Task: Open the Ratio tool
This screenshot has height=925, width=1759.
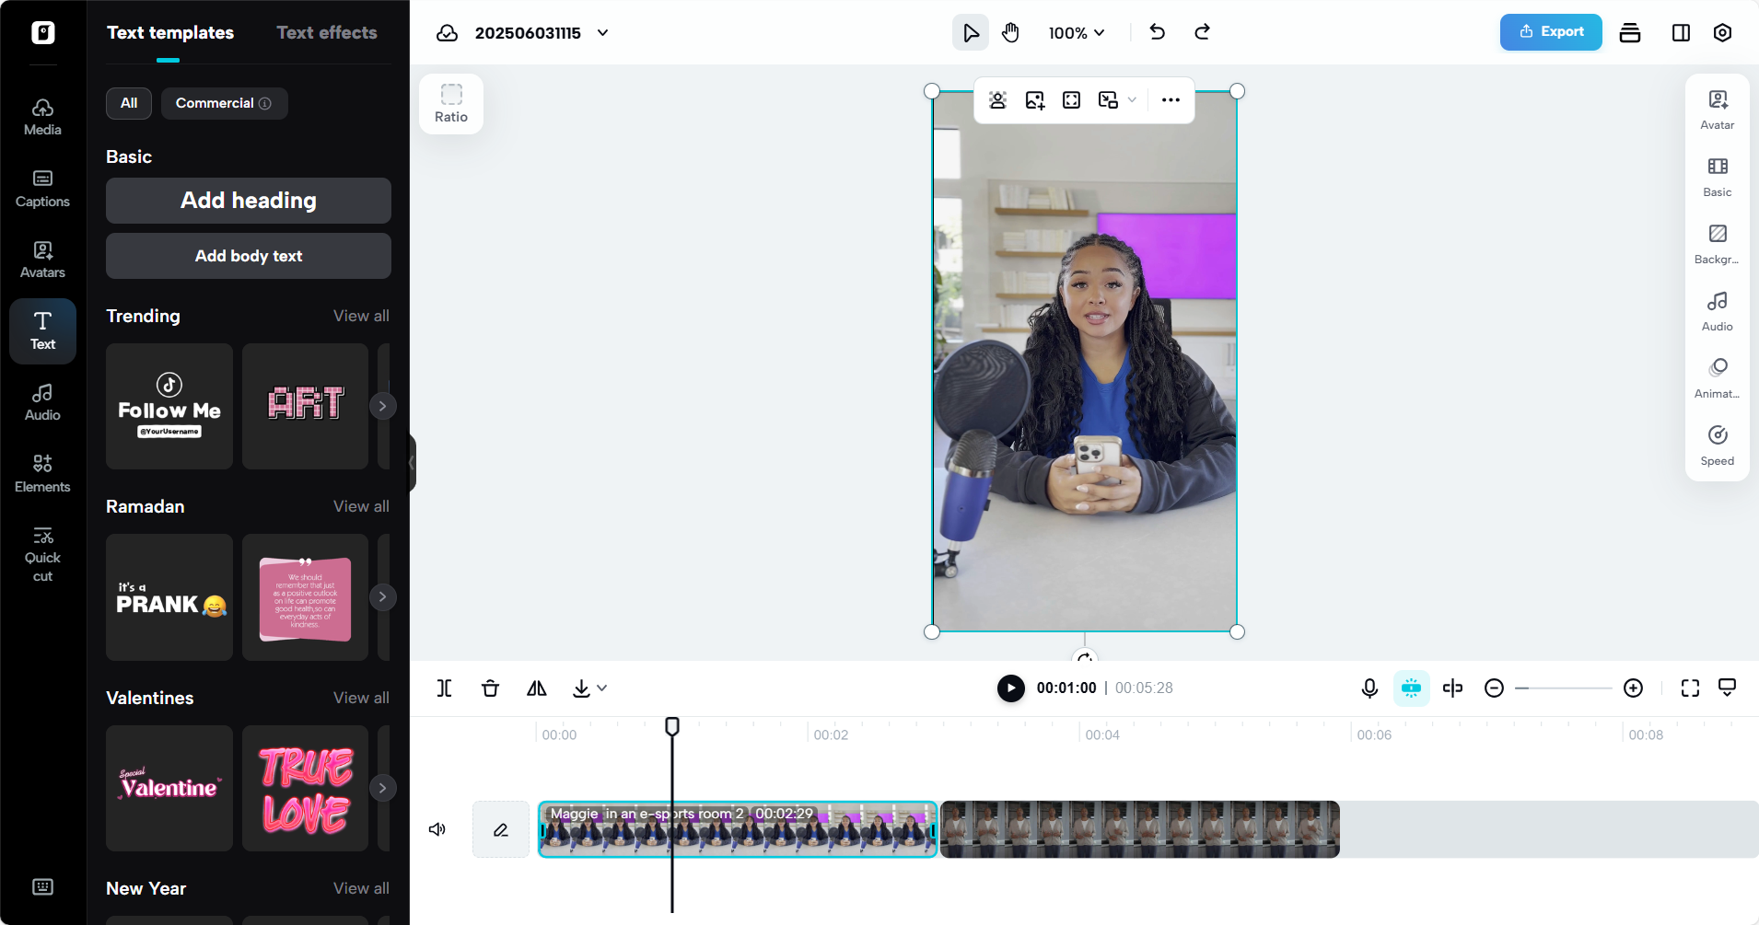Action: [x=451, y=104]
